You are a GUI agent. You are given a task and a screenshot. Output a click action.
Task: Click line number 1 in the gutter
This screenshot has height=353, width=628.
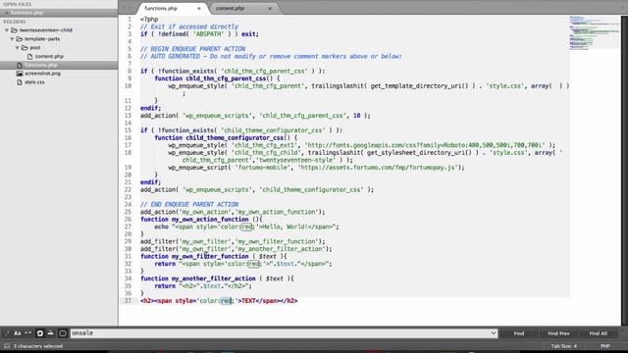click(130, 20)
